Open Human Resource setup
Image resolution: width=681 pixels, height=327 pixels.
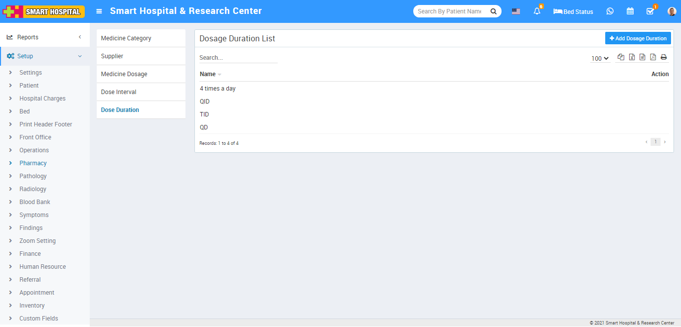coord(42,267)
